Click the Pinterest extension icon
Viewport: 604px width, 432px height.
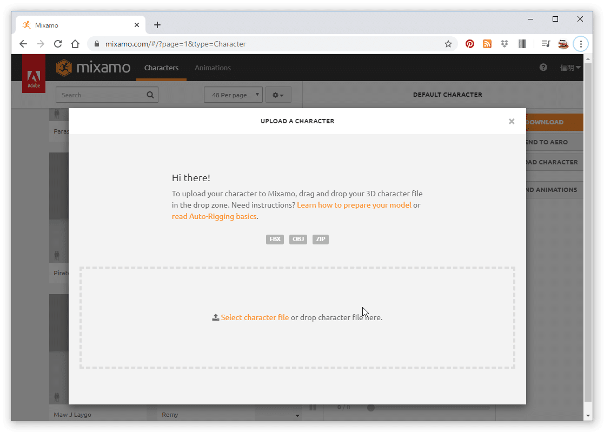469,44
